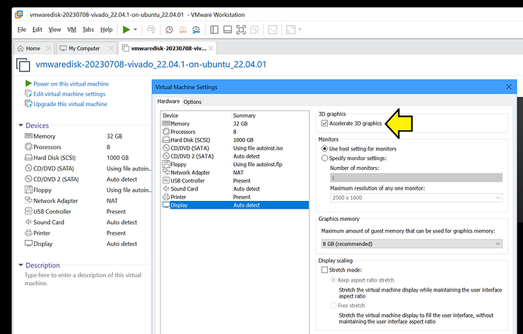This screenshot has width=523, height=334.
Task: Select Free stretch radio option
Action: 333,305
